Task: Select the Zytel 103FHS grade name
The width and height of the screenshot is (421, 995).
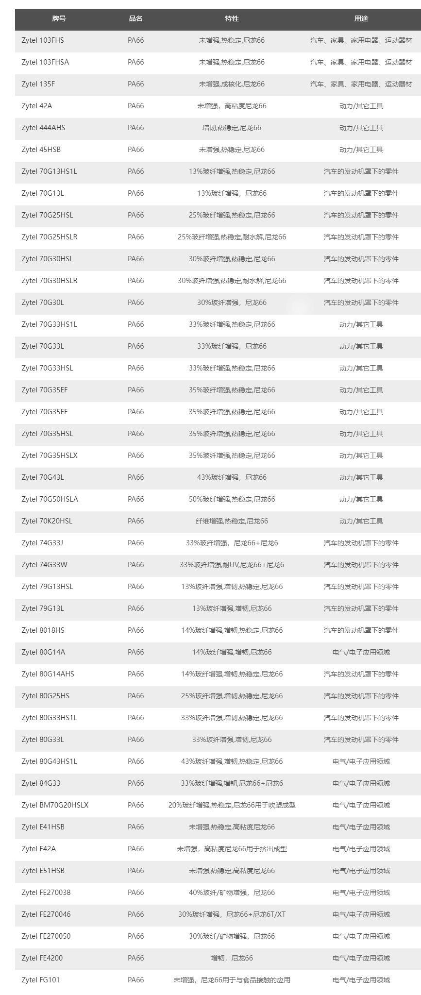Action: [x=43, y=40]
